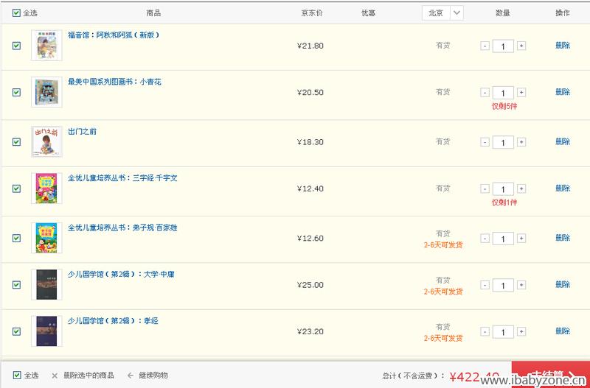This screenshot has height=388, width=590.
Task: Uncheck the 孝经 item checkbox
Action: tap(16, 331)
